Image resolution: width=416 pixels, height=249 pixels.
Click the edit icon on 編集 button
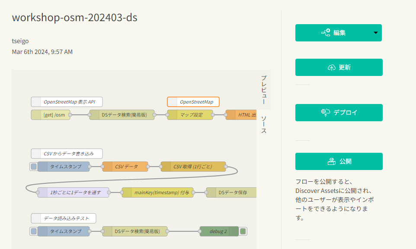click(x=326, y=33)
